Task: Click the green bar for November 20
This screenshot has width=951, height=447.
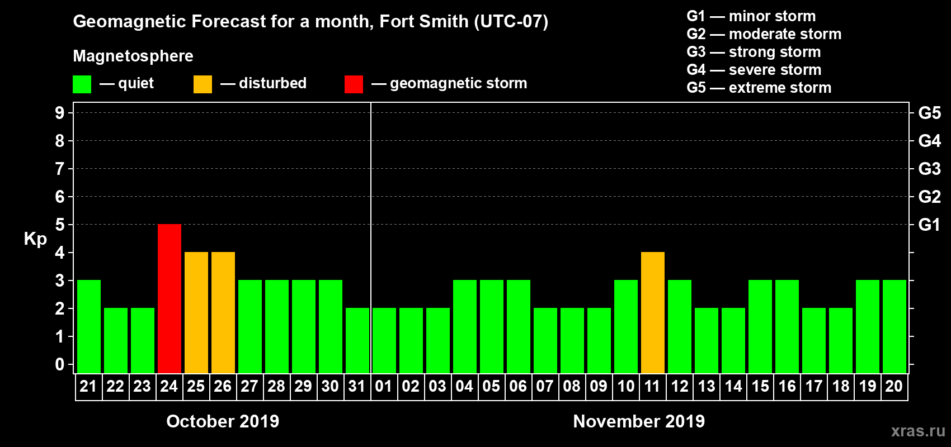Action: [x=894, y=327]
